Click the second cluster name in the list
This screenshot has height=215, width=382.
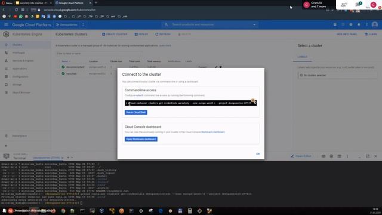72,73
